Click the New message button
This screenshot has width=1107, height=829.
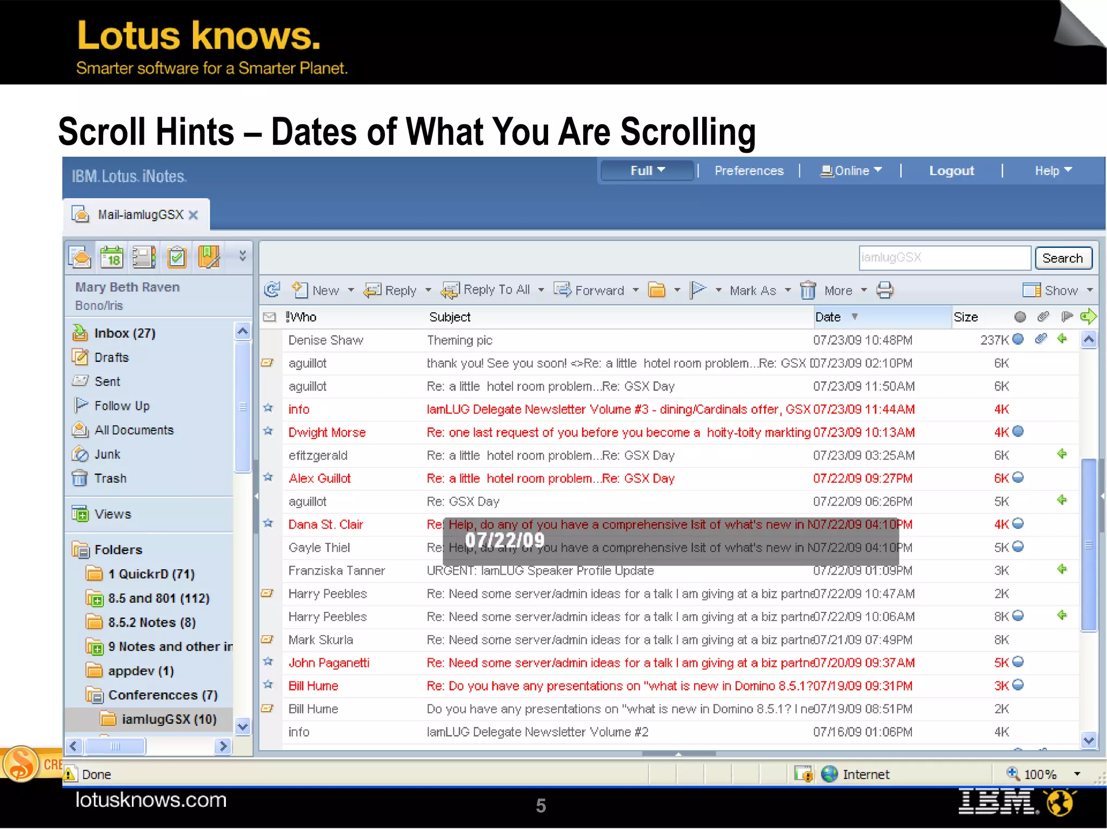(x=316, y=290)
